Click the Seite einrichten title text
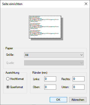 pyautogui.click(x=12, y=4)
